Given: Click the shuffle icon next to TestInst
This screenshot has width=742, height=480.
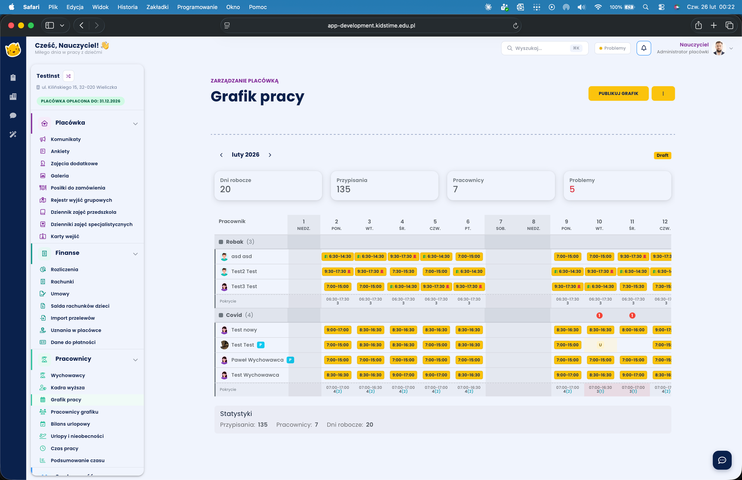Looking at the screenshot, I should [x=68, y=76].
